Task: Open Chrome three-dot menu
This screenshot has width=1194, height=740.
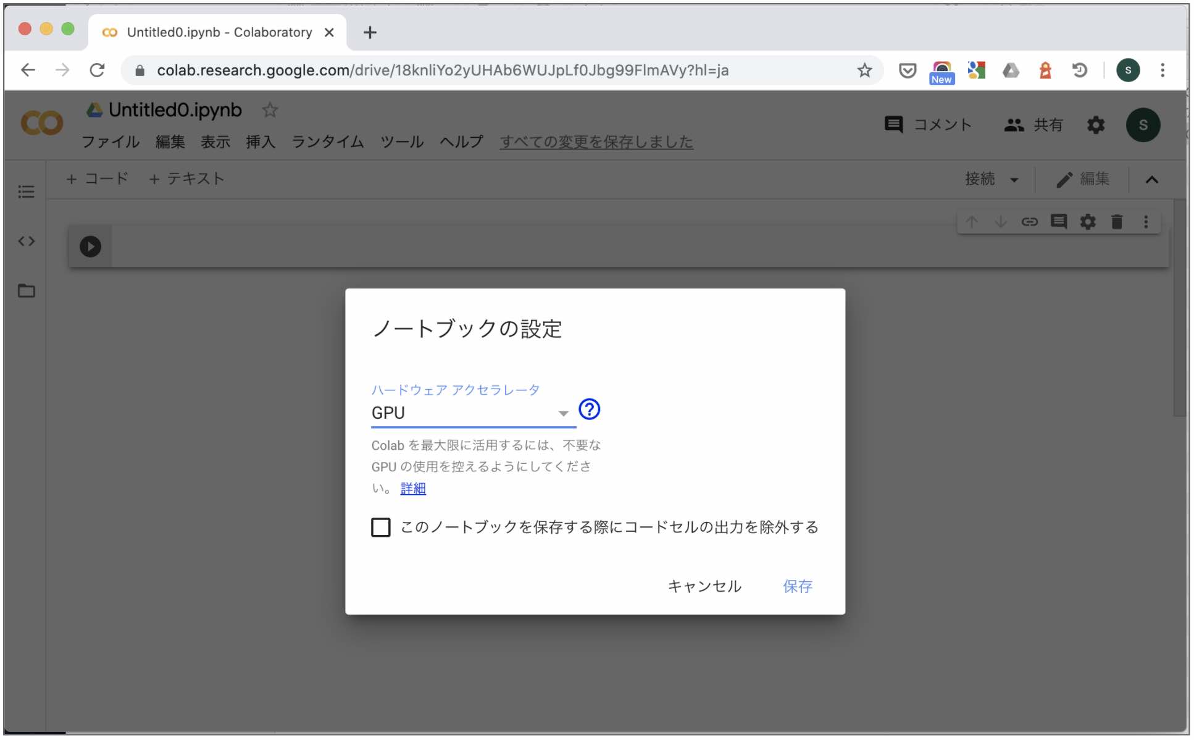Action: 1163,70
